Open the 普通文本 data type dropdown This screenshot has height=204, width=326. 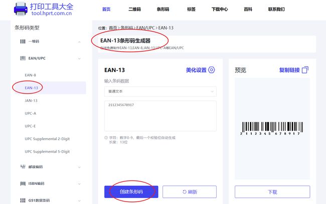[x=160, y=91]
